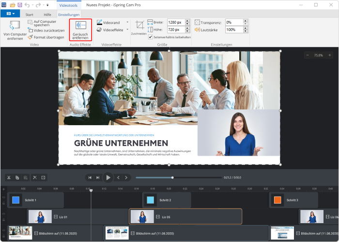The width and height of the screenshot is (339, 242).
Task: Zoom out the canvas with minus button
Action: pyautogui.click(x=308, y=55)
